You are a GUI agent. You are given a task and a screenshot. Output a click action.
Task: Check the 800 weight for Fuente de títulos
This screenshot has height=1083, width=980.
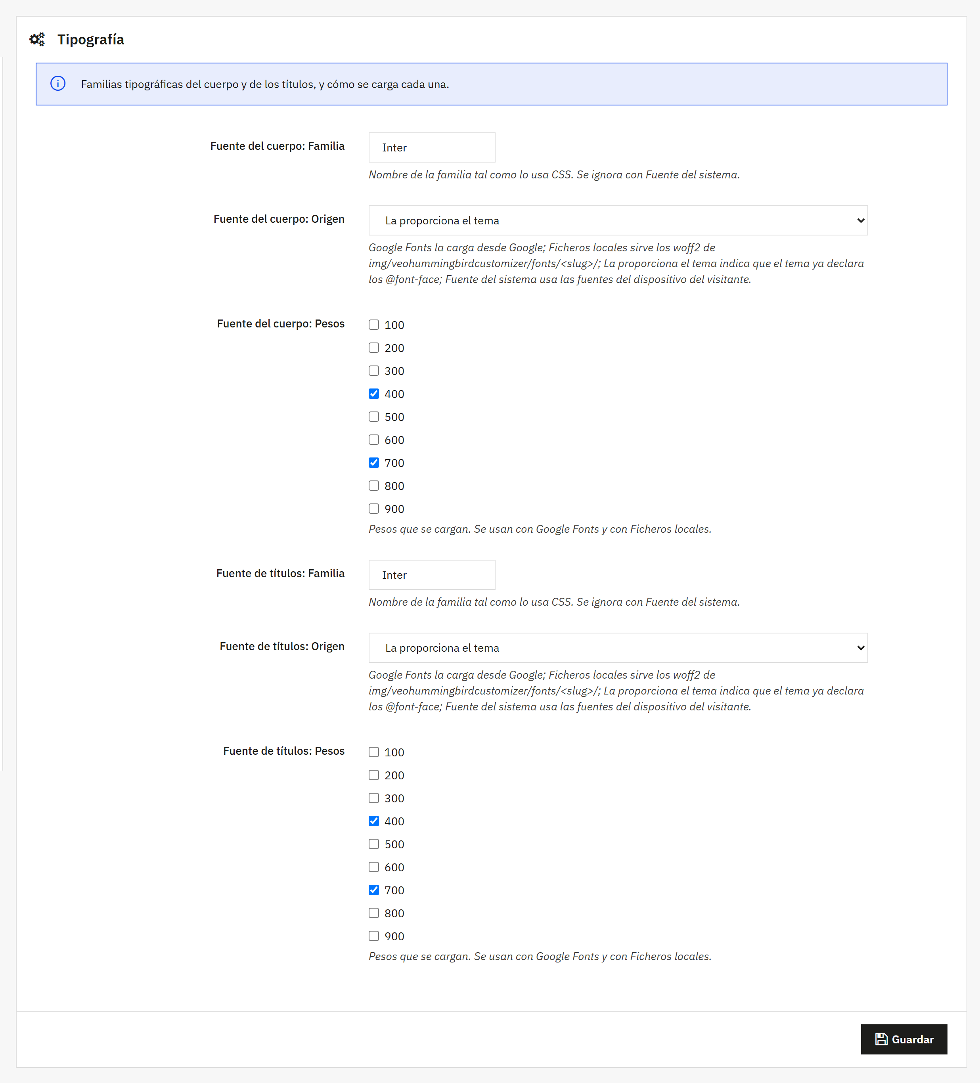coord(374,913)
